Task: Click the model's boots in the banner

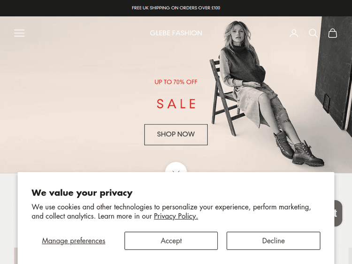Action: point(300,150)
